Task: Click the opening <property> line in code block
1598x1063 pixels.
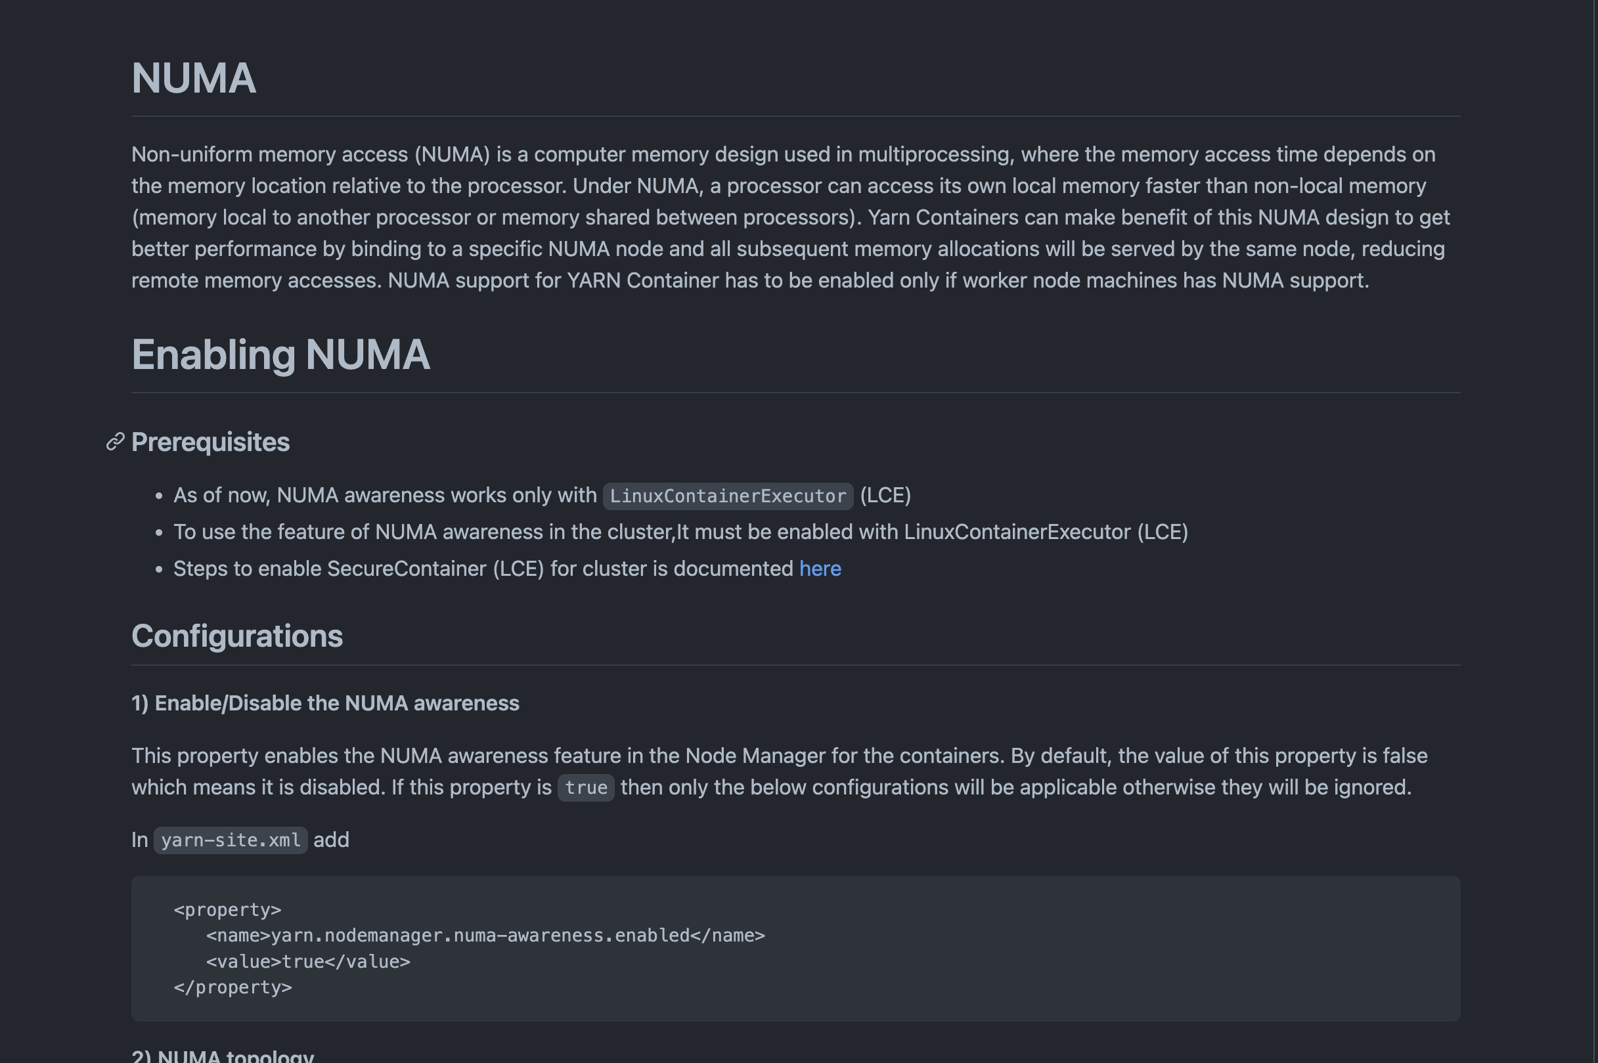Action: tap(227, 910)
